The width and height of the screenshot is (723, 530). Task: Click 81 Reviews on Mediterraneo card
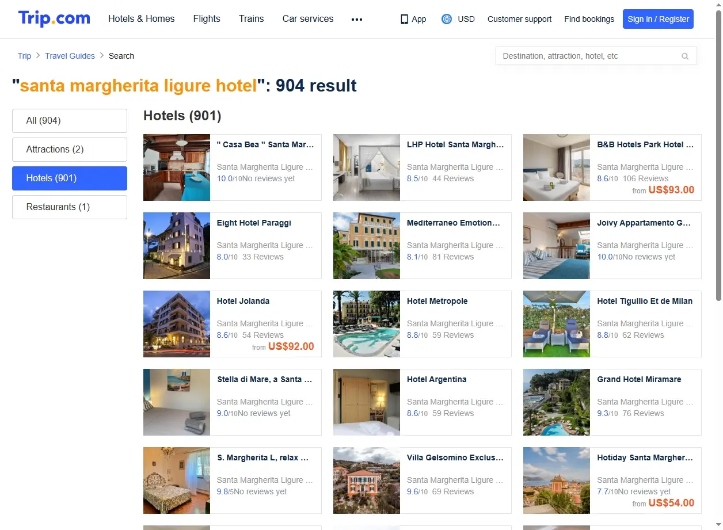coord(453,257)
